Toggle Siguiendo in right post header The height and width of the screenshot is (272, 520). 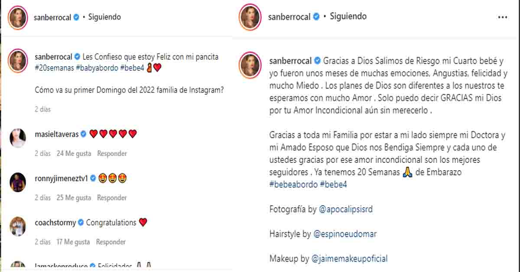point(348,16)
